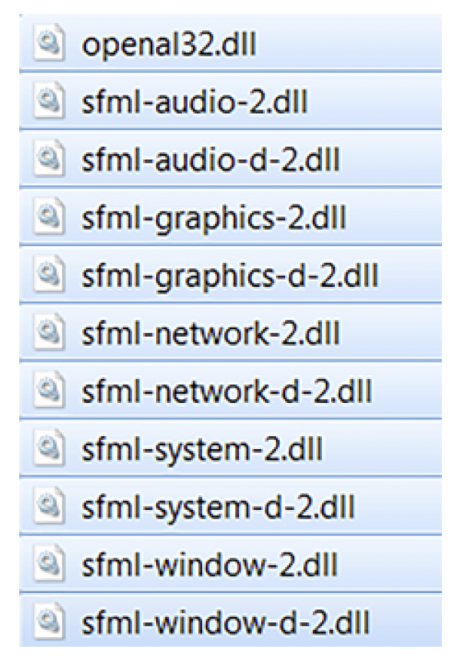Screen dimensions: 458x666
Task: Click the sfml-network-2.dll file icon
Action: click(50, 332)
